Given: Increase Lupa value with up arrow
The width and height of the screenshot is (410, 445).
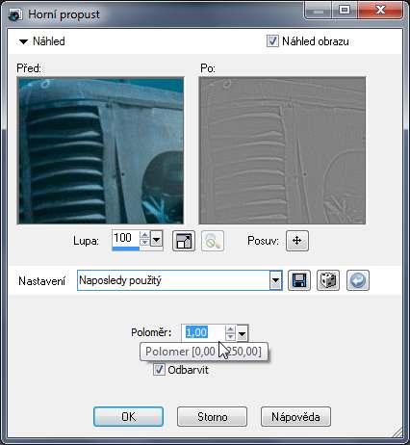Looking at the screenshot, I should tap(144, 235).
